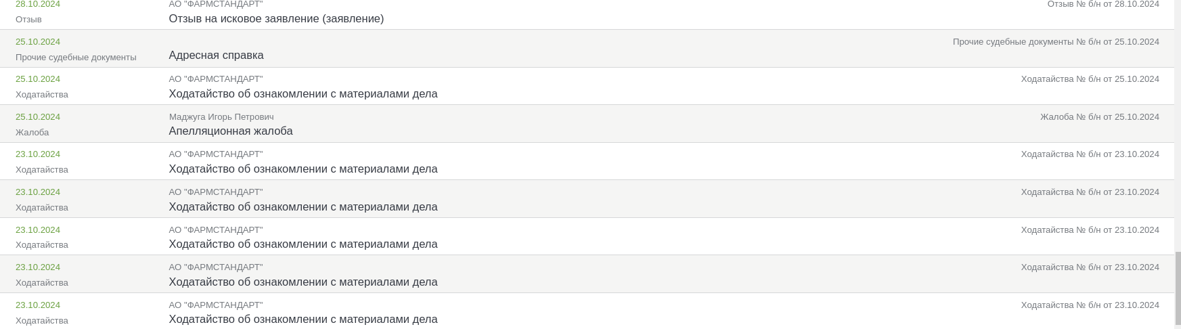Image resolution: width=1181 pixels, height=329 pixels.
Task: Click the vertical scrollbar thumb on the right
Action: click(1178, 288)
